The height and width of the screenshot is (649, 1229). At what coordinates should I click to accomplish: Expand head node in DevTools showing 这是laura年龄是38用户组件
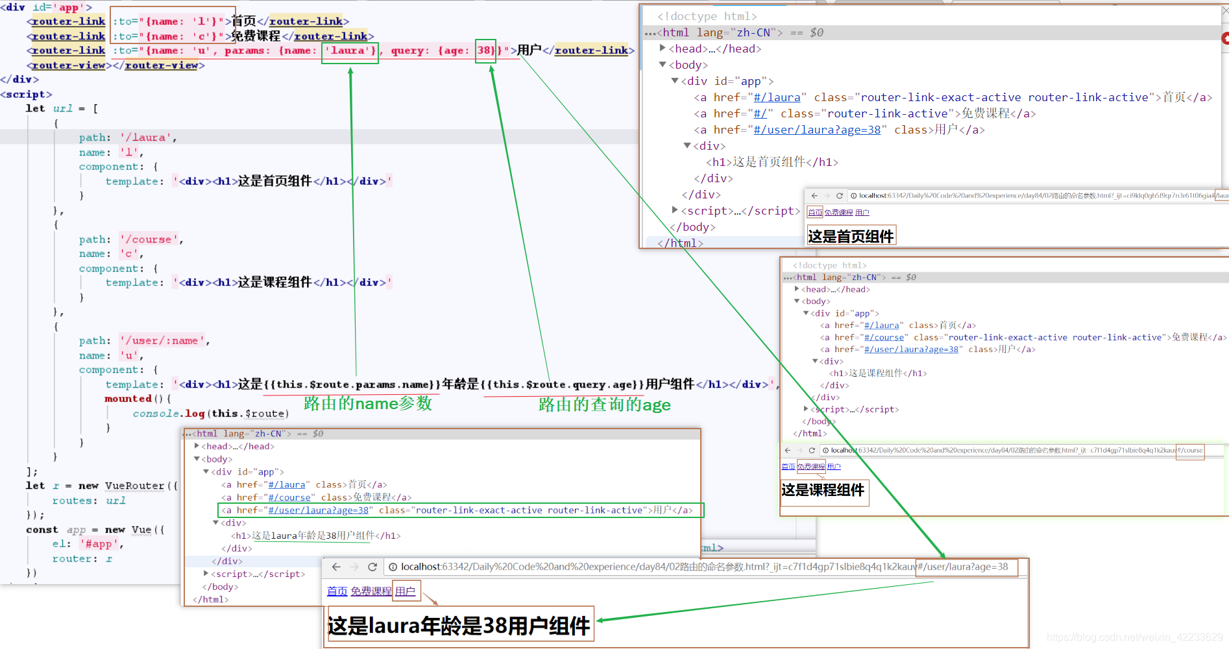click(x=197, y=446)
